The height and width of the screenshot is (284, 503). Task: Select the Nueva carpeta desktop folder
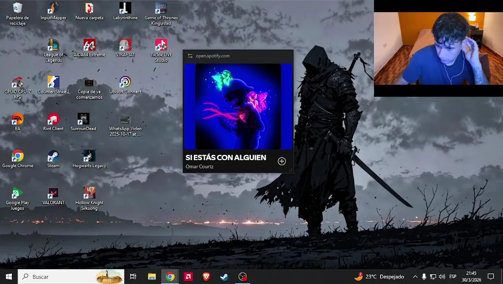tap(89, 11)
